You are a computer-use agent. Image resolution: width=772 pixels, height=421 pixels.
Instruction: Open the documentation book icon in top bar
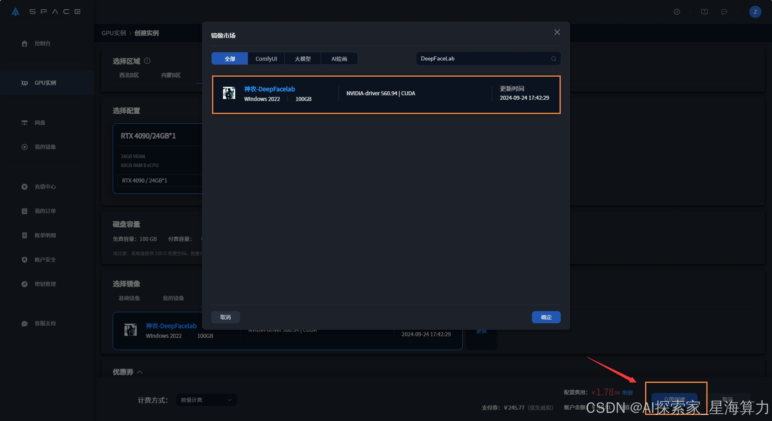(704, 12)
